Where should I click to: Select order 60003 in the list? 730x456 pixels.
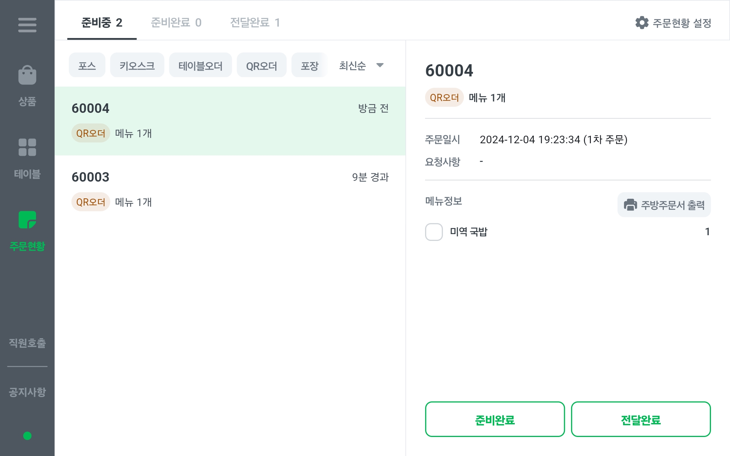[x=230, y=189]
